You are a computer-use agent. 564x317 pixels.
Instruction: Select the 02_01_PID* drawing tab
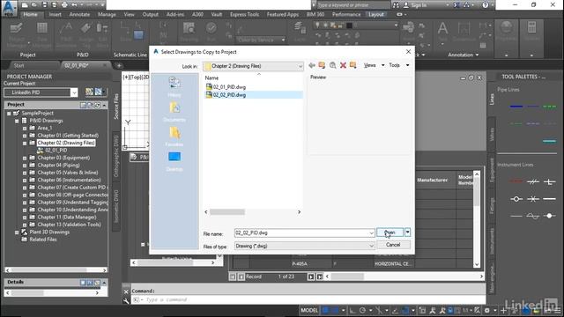[77, 65]
